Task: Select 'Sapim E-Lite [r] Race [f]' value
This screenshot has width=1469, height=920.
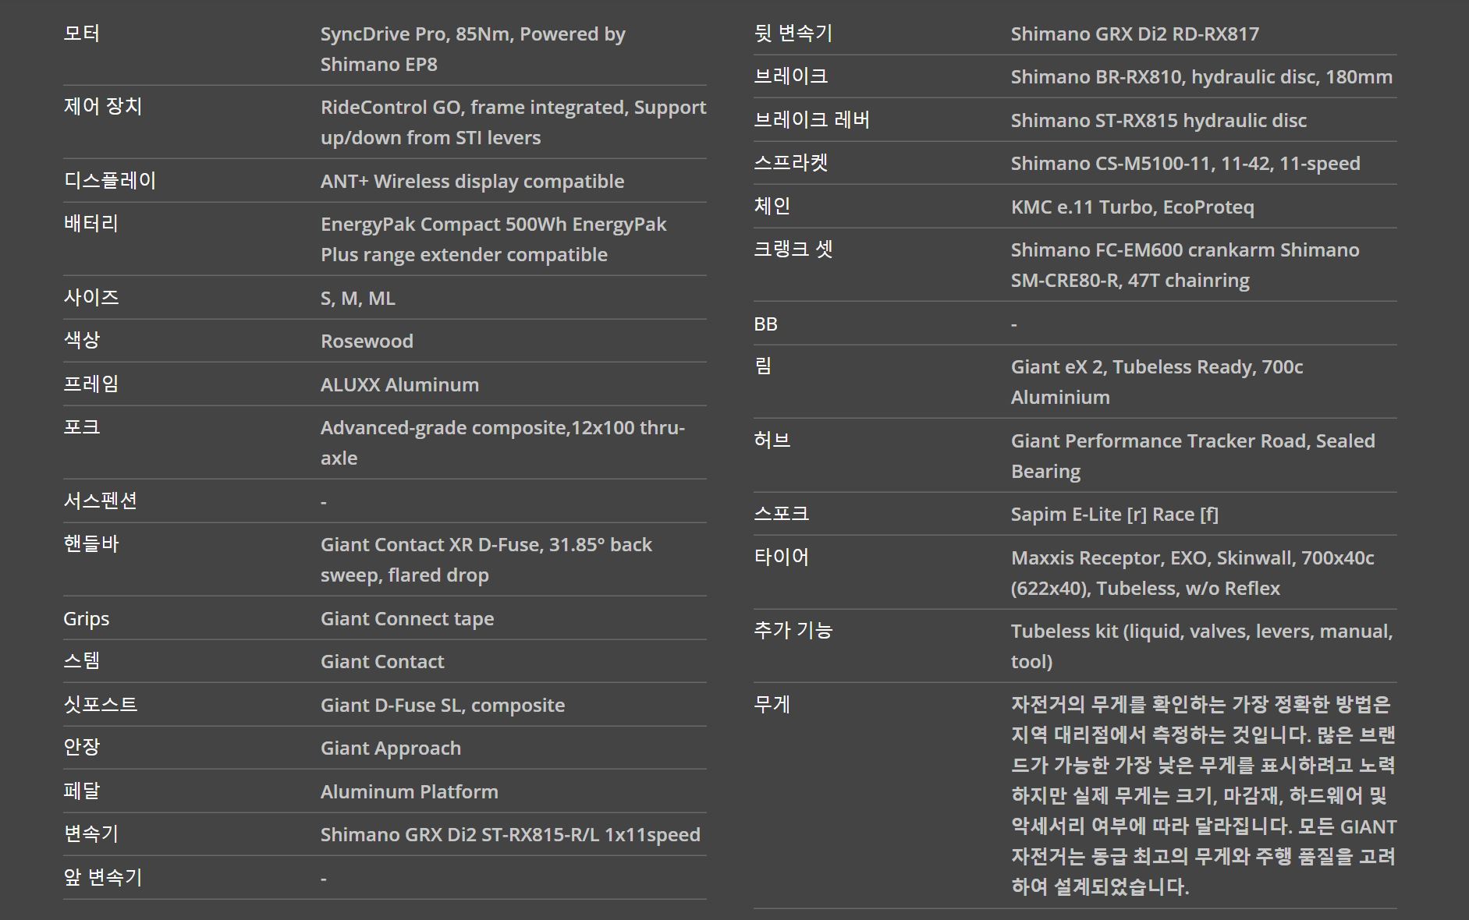Action: 1115,515
